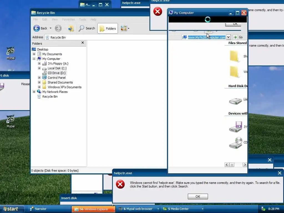Click the system tray network icon

263,209
